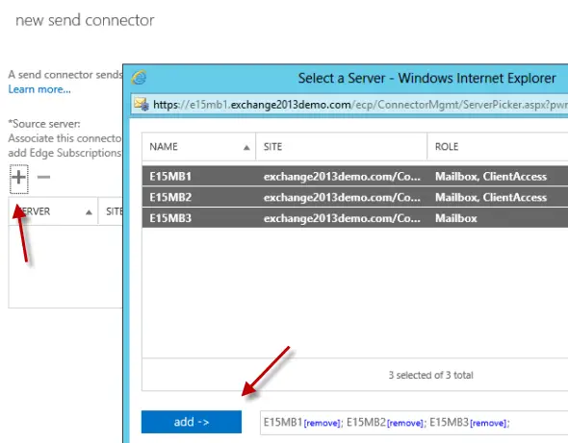Screen dimensions: 568x443
Task: Click the E15MB2 site cell
Action: coord(342,197)
